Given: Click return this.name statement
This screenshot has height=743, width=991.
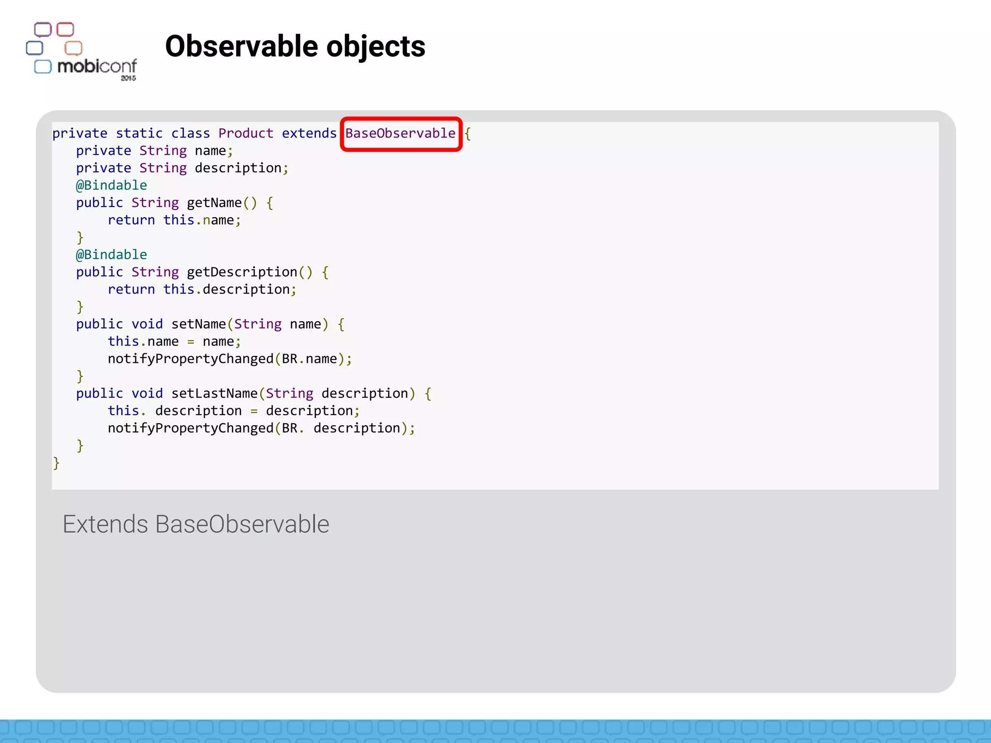Looking at the screenshot, I should (x=174, y=220).
